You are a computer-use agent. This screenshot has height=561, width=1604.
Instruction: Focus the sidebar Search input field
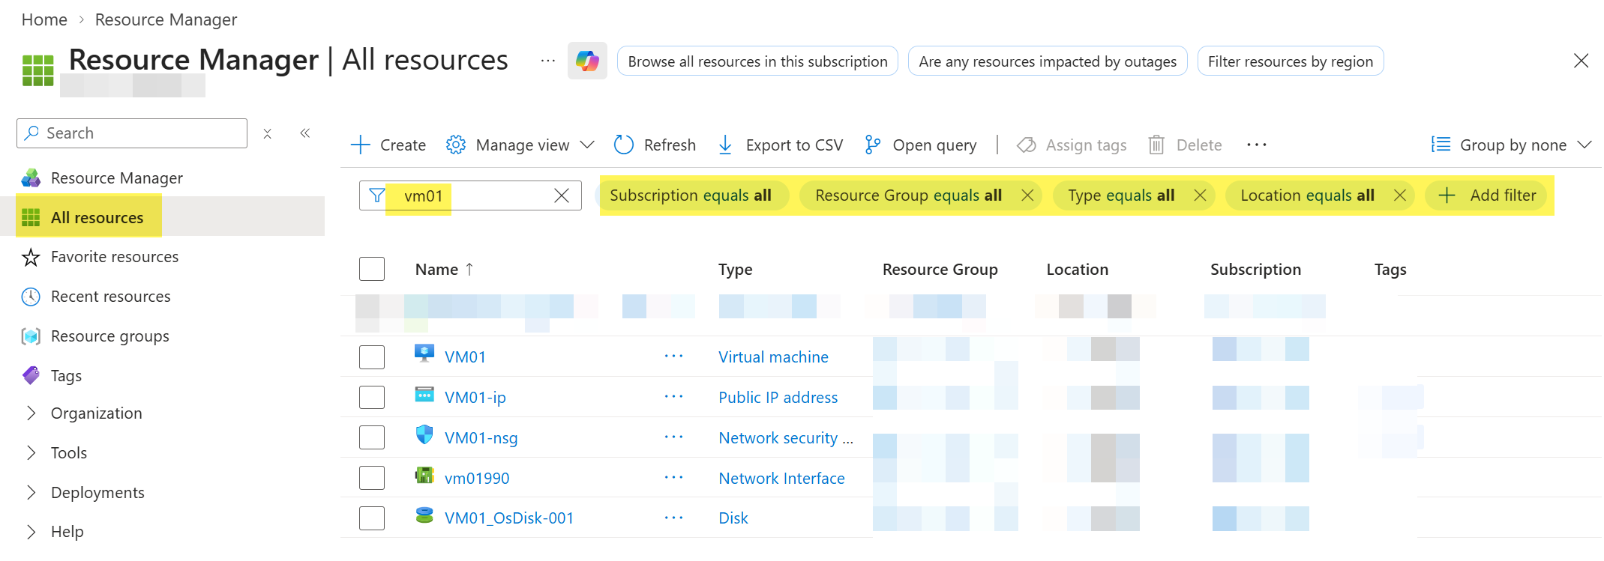click(x=132, y=133)
